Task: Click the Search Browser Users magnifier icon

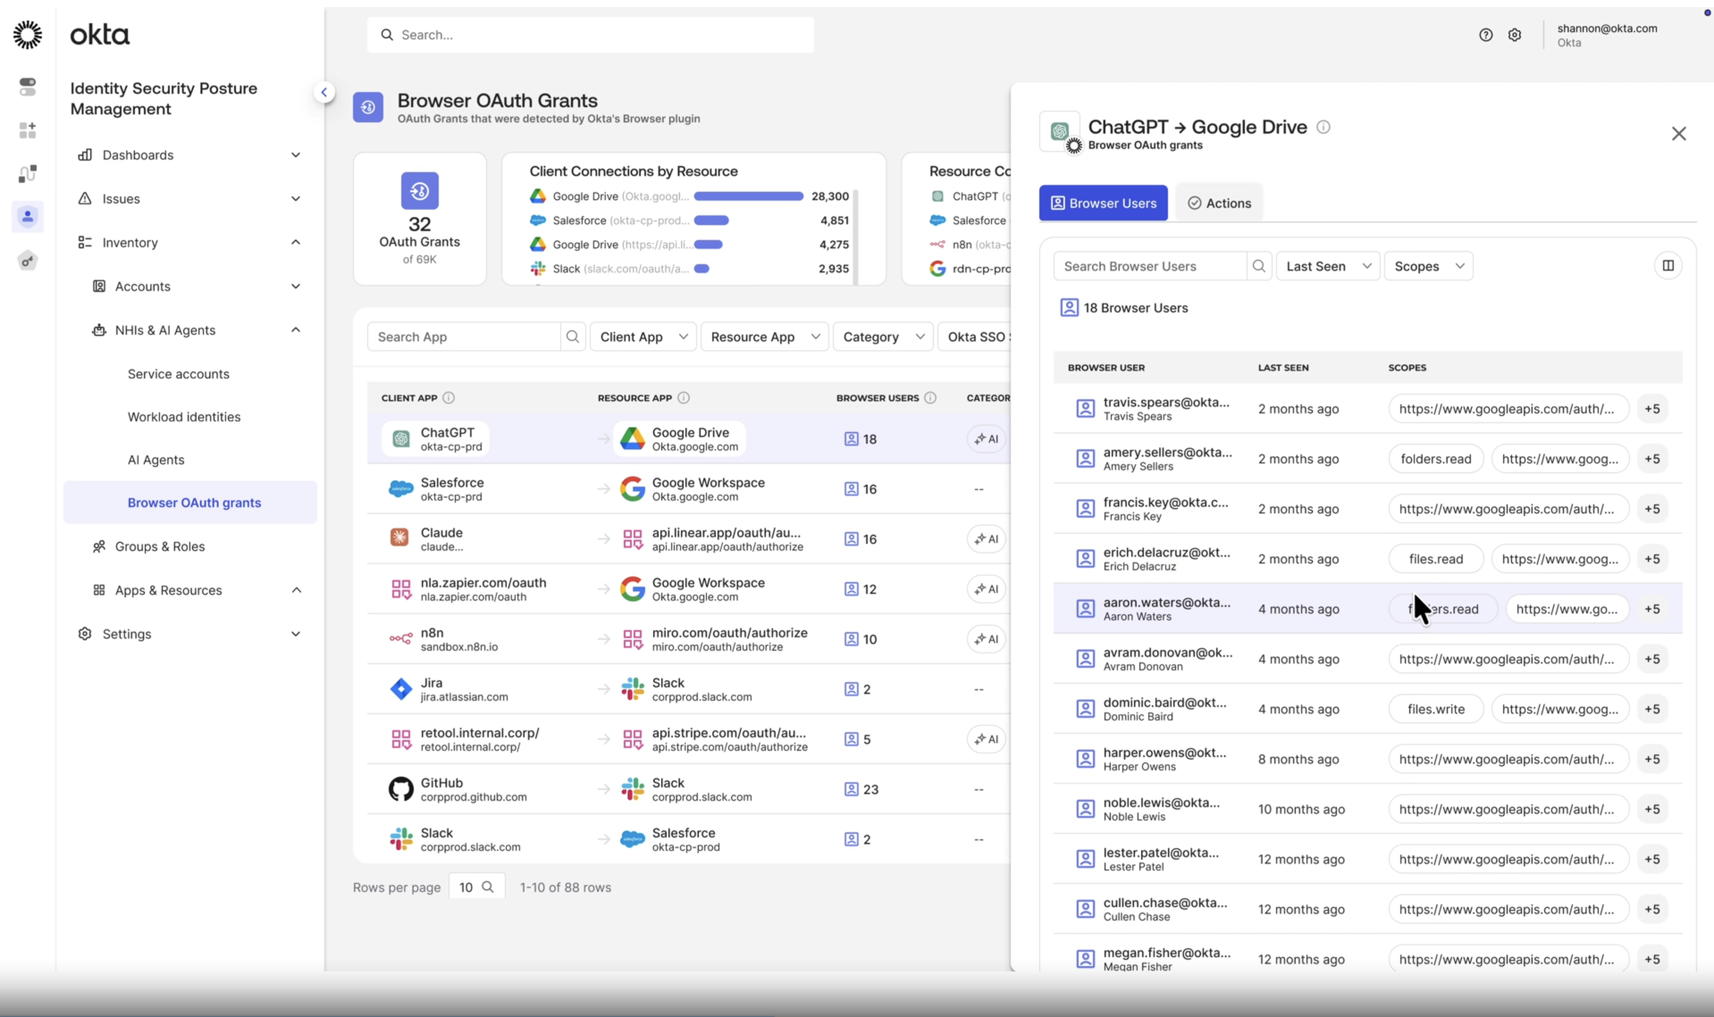Action: pos(1258,266)
